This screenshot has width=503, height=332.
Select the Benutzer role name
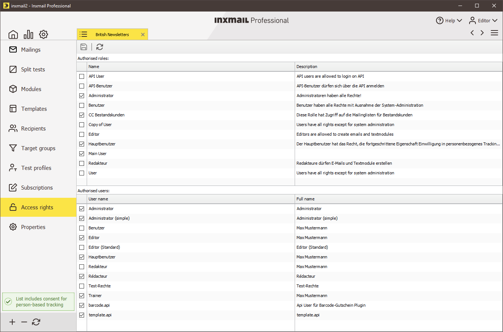tap(97, 105)
